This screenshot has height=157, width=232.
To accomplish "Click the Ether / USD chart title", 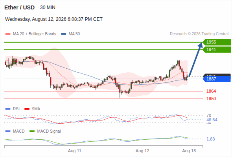I will pyautogui.click(x=19, y=7).
